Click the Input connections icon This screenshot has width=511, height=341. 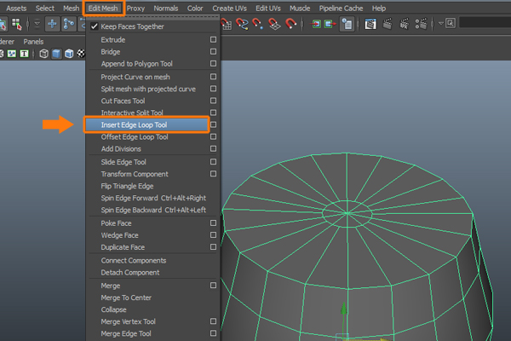[316, 24]
